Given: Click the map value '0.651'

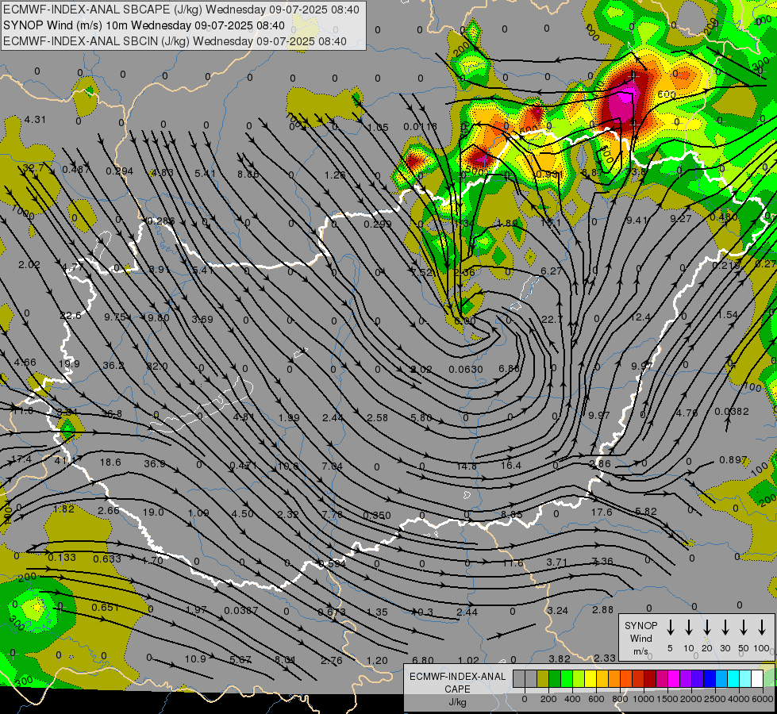Looking at the screenshot, I should pyautogui.click(x=105, y=608).
